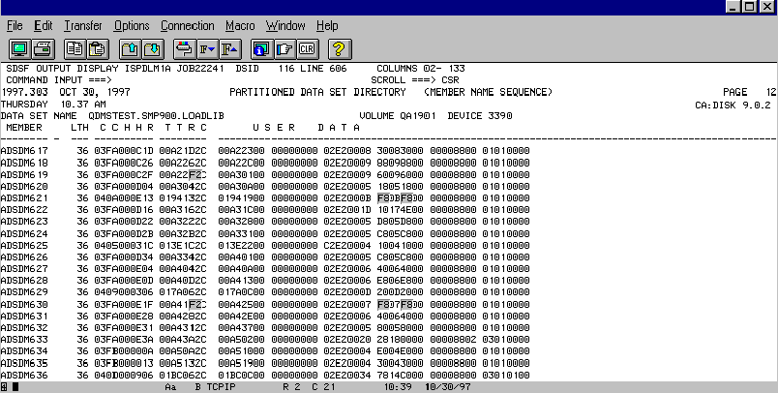Click the TCPIP status bar entry
Image resolution: width=778 pixels, height=393 pixels.
(221, 387)
